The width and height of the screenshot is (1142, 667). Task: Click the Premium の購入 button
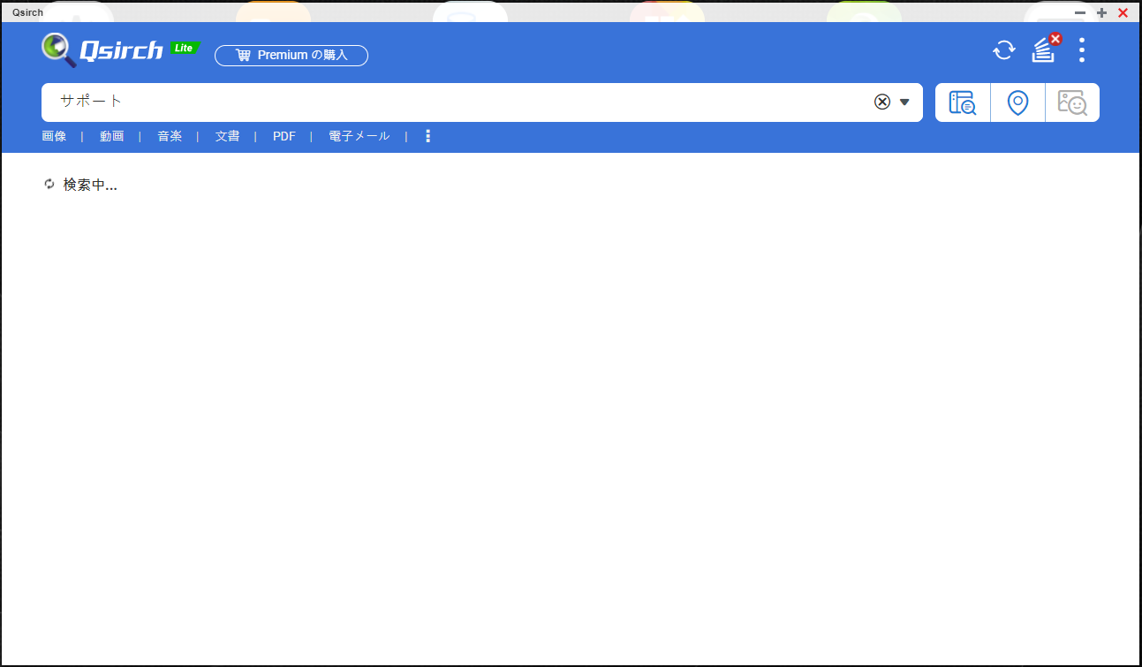click(291, 56)
